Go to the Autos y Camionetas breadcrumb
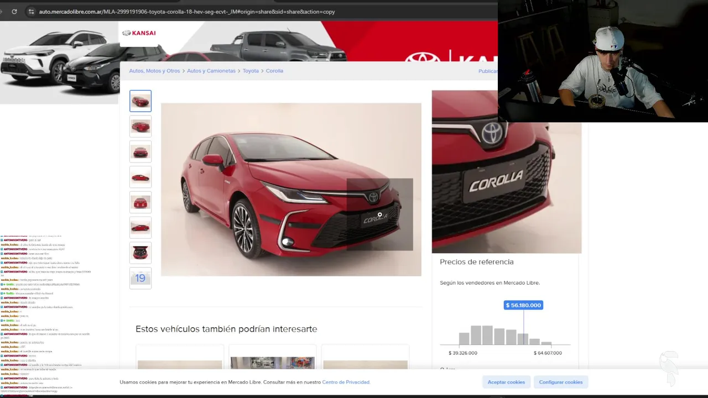708x398 pixels. tap(211, 71)
